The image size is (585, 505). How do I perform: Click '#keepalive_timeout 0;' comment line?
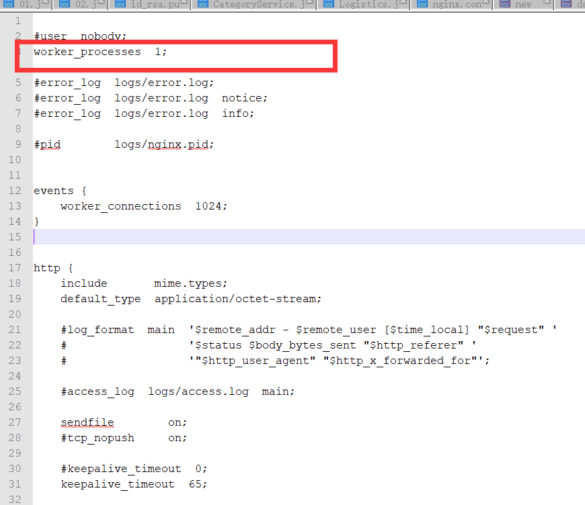point(134,469)
